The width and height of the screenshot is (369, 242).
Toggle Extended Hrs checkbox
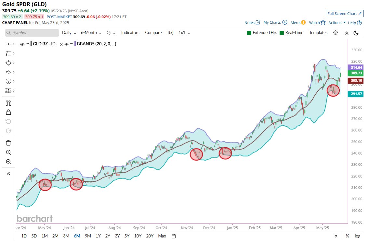click(249, 33)
